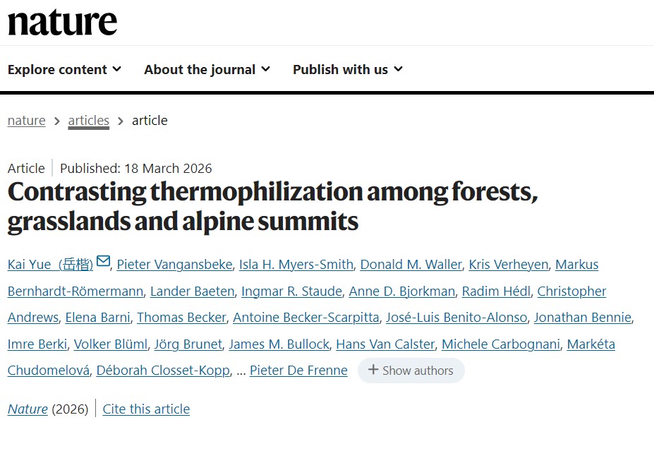
Task: Click author Kris Verheyen
Action: [509, 265]
